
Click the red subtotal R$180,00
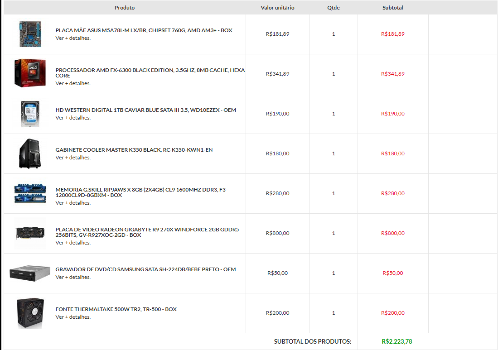(393, 153)
